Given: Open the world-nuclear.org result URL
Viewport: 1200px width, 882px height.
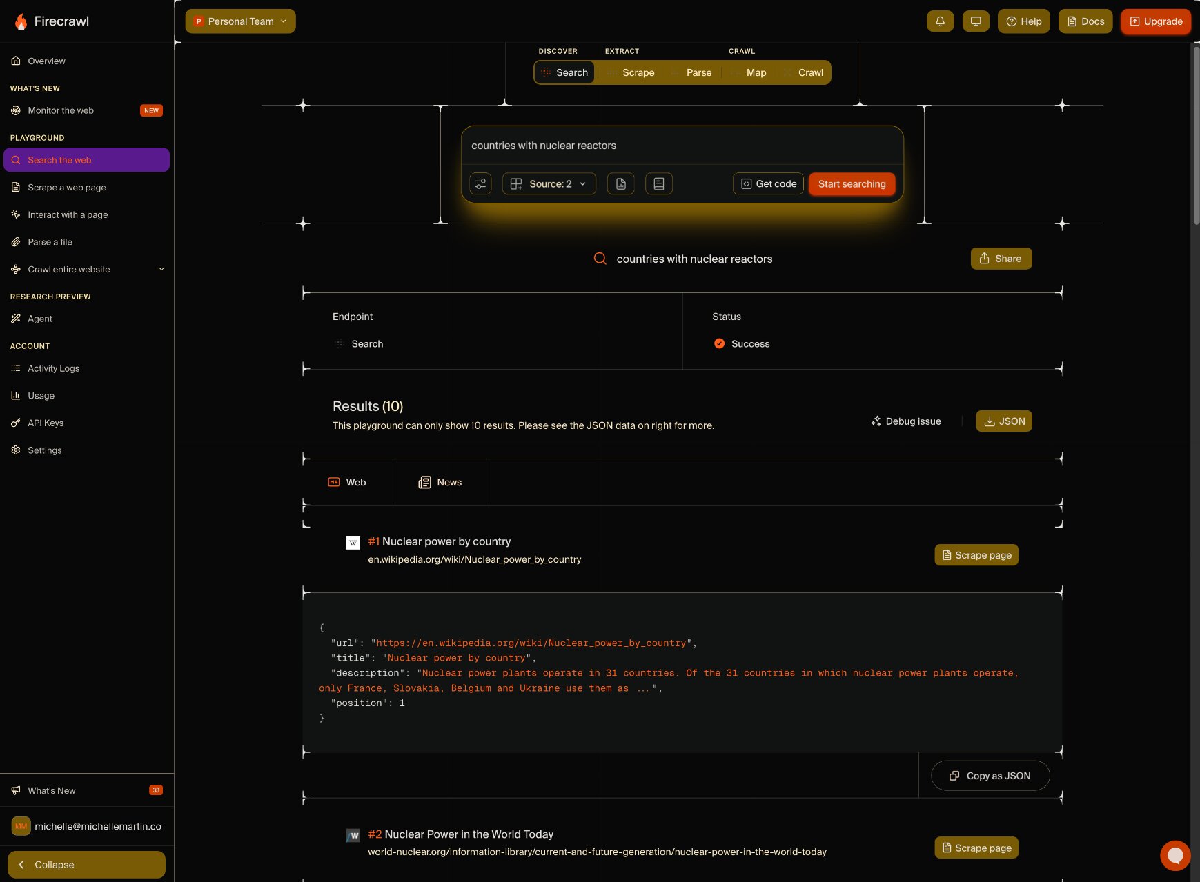Looking at the screenshot, I should coord(597,852).
